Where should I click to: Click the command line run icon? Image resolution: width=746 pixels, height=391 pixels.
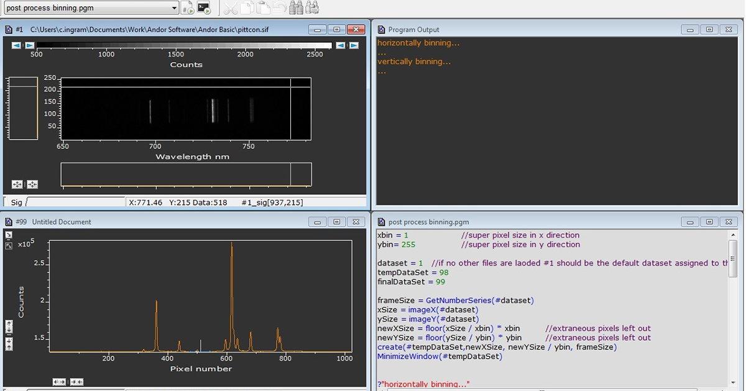(204, 8)
